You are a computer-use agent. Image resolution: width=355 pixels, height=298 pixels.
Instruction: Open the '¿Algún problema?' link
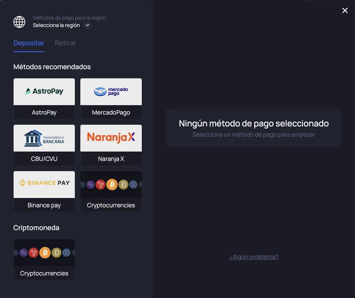[x=254, y=257]
